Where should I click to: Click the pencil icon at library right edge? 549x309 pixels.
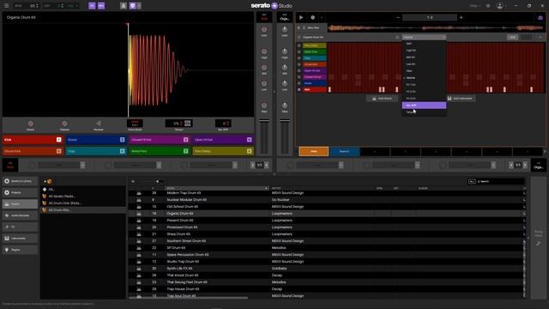click(x=539, y=244)
